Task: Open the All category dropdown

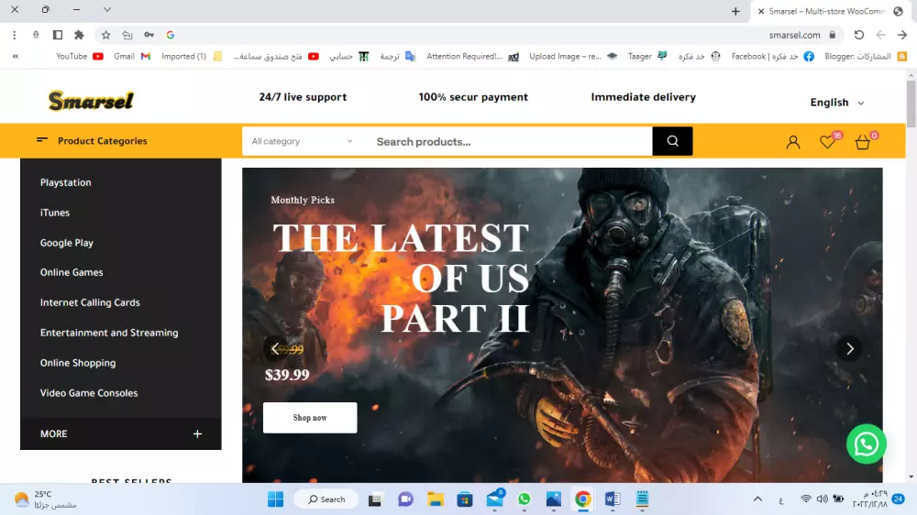Action: pyautogui.click(x=302, y=141)
